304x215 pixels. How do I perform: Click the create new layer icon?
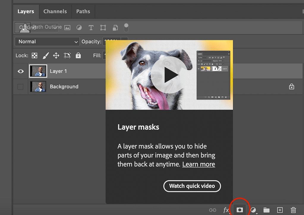(280, 210)
